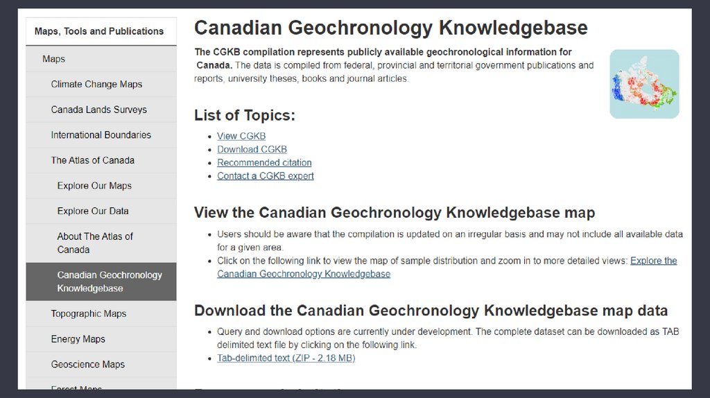
Task: Download the Tab-delimited text ZIP file
Action: [x=286, y=358]
